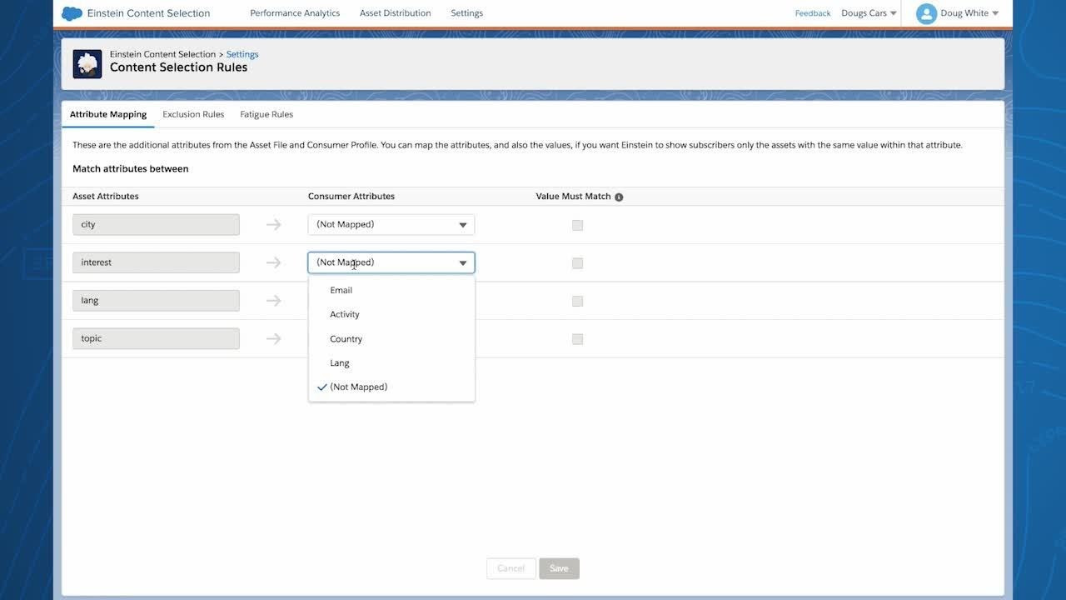Click the Save button
This screenshot has width=1066, height=600.
559,568
